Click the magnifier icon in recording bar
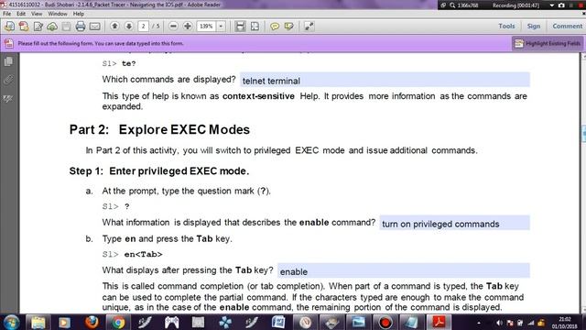This screenshot has width=586, height=330. (452, 5)
